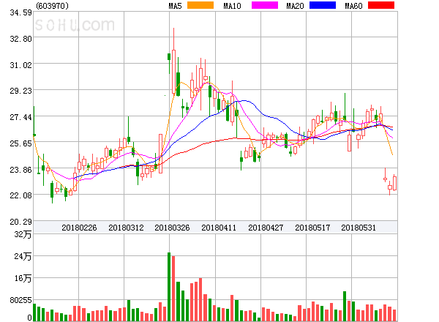
Task: Click the candlestick with the highest price peak
Action: [173, 61]
